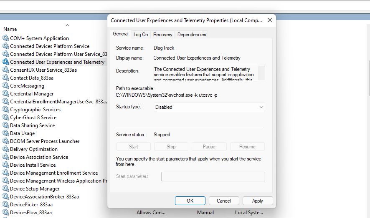The image size is (370, 218).
Task: Go to the Dependencies tab
Action: tap(192, 35)
